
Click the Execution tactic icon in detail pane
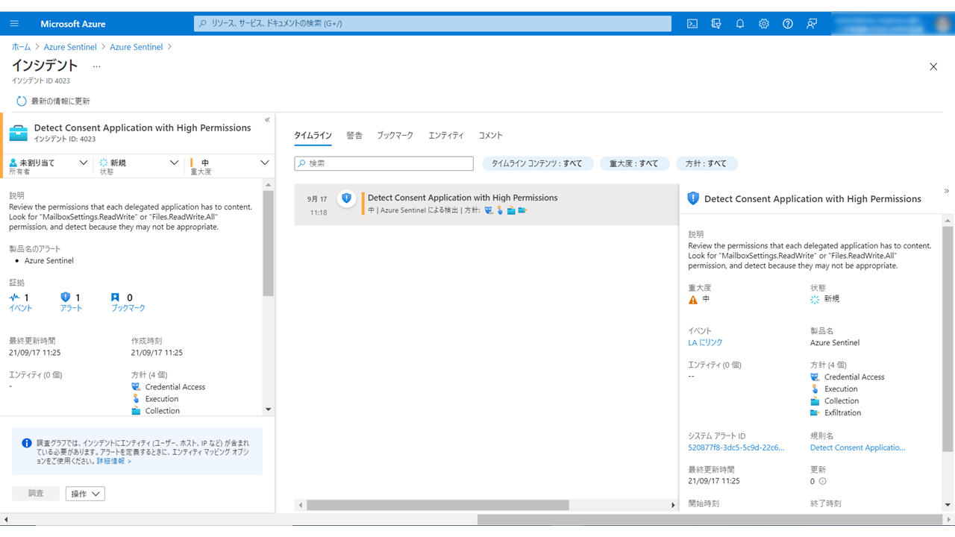pyautogui.click(x=815, y=389)
